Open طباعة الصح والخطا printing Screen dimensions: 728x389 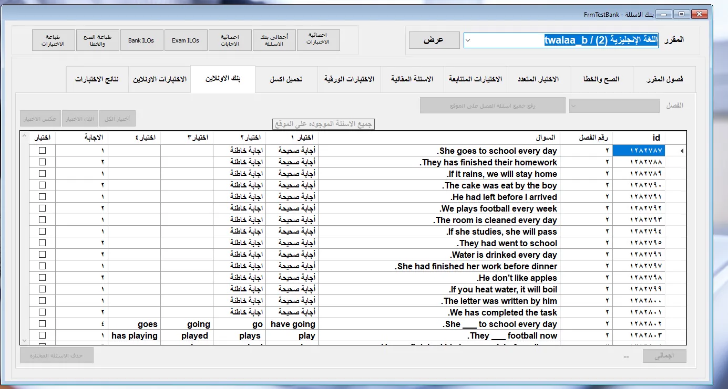click(98, 40)
